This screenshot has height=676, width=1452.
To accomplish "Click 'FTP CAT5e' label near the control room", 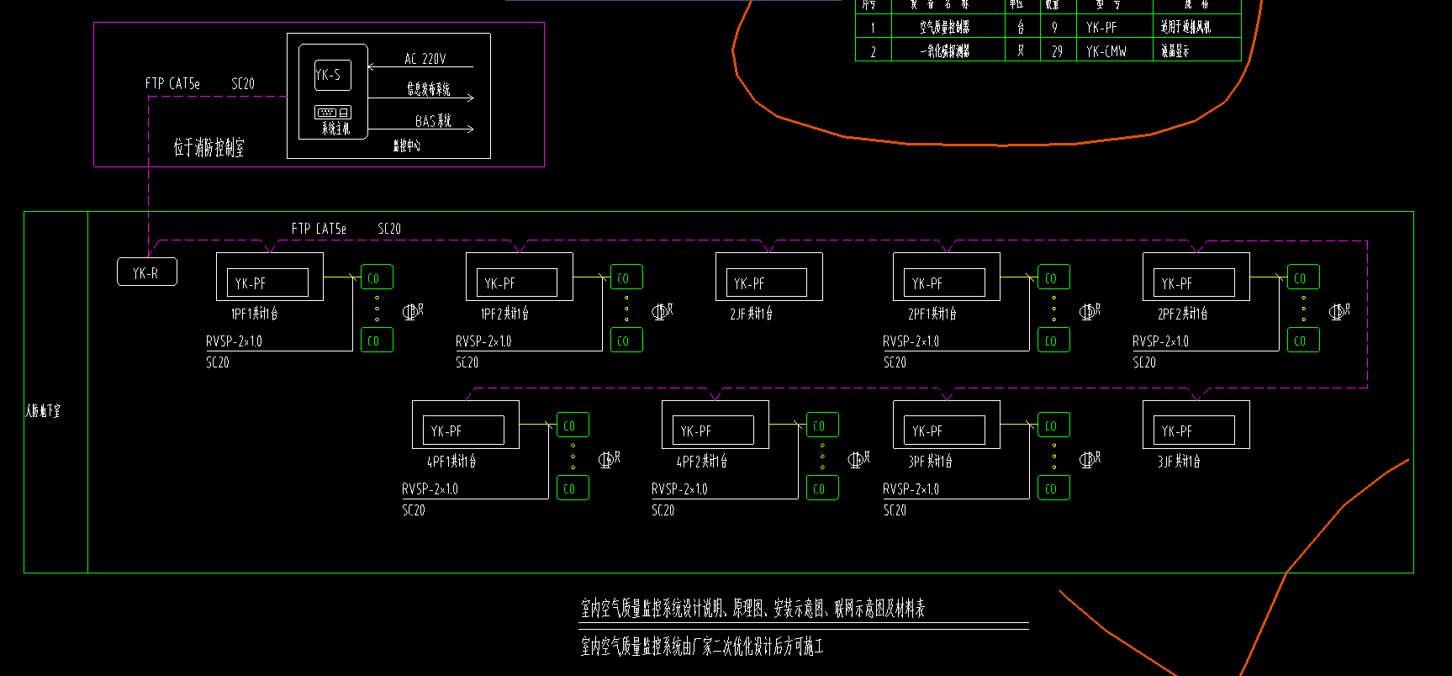I will click(x=172, y=83).
